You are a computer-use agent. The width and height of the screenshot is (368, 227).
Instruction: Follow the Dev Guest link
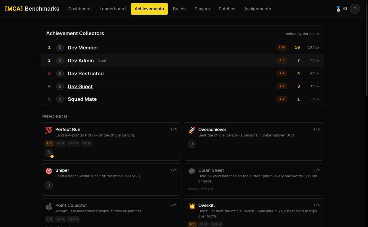[80, 86]
